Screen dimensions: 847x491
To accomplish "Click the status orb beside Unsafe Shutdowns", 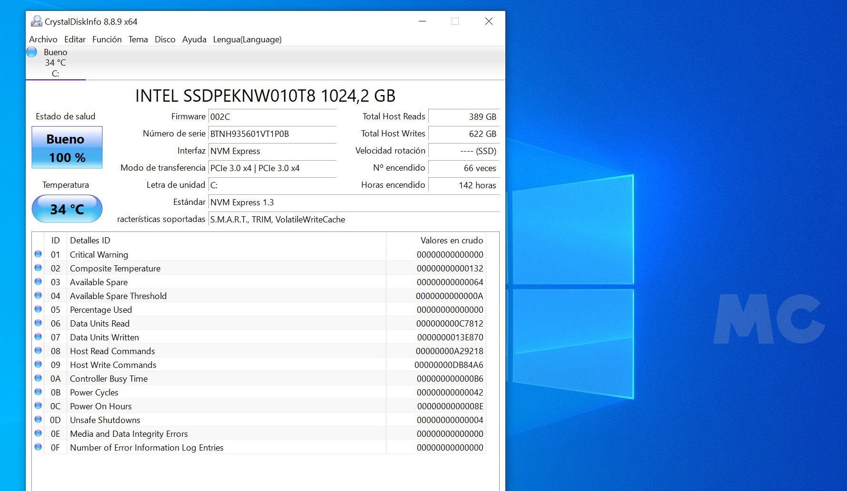I will (x=38, y=420).
